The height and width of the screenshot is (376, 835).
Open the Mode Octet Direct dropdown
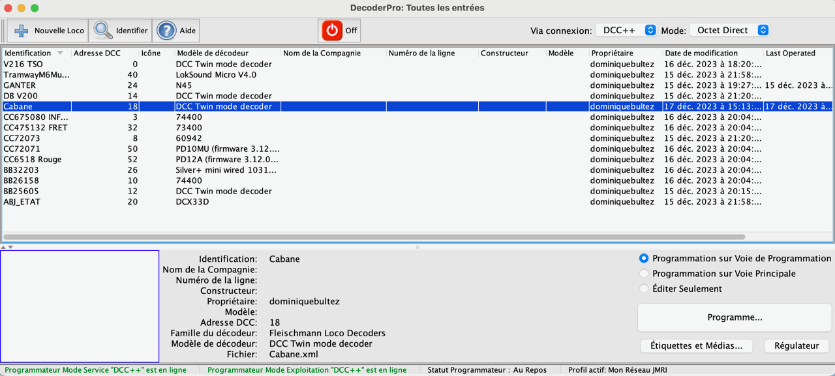[730, 30]
